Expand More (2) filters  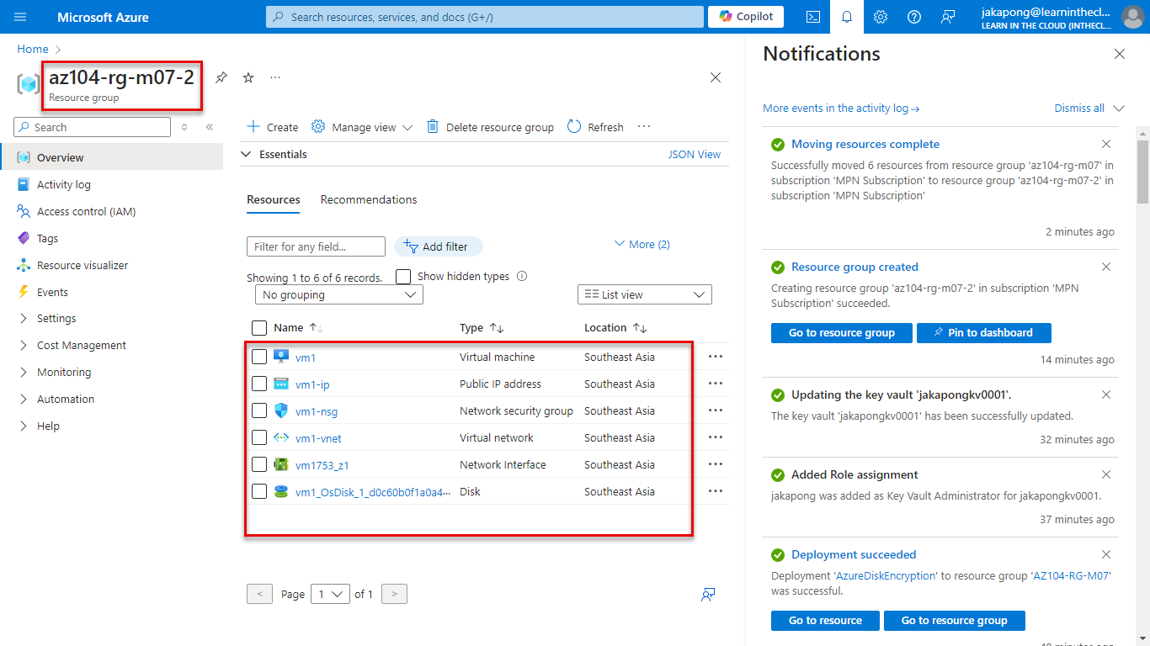pyautogui.click(x=642, y=244)
